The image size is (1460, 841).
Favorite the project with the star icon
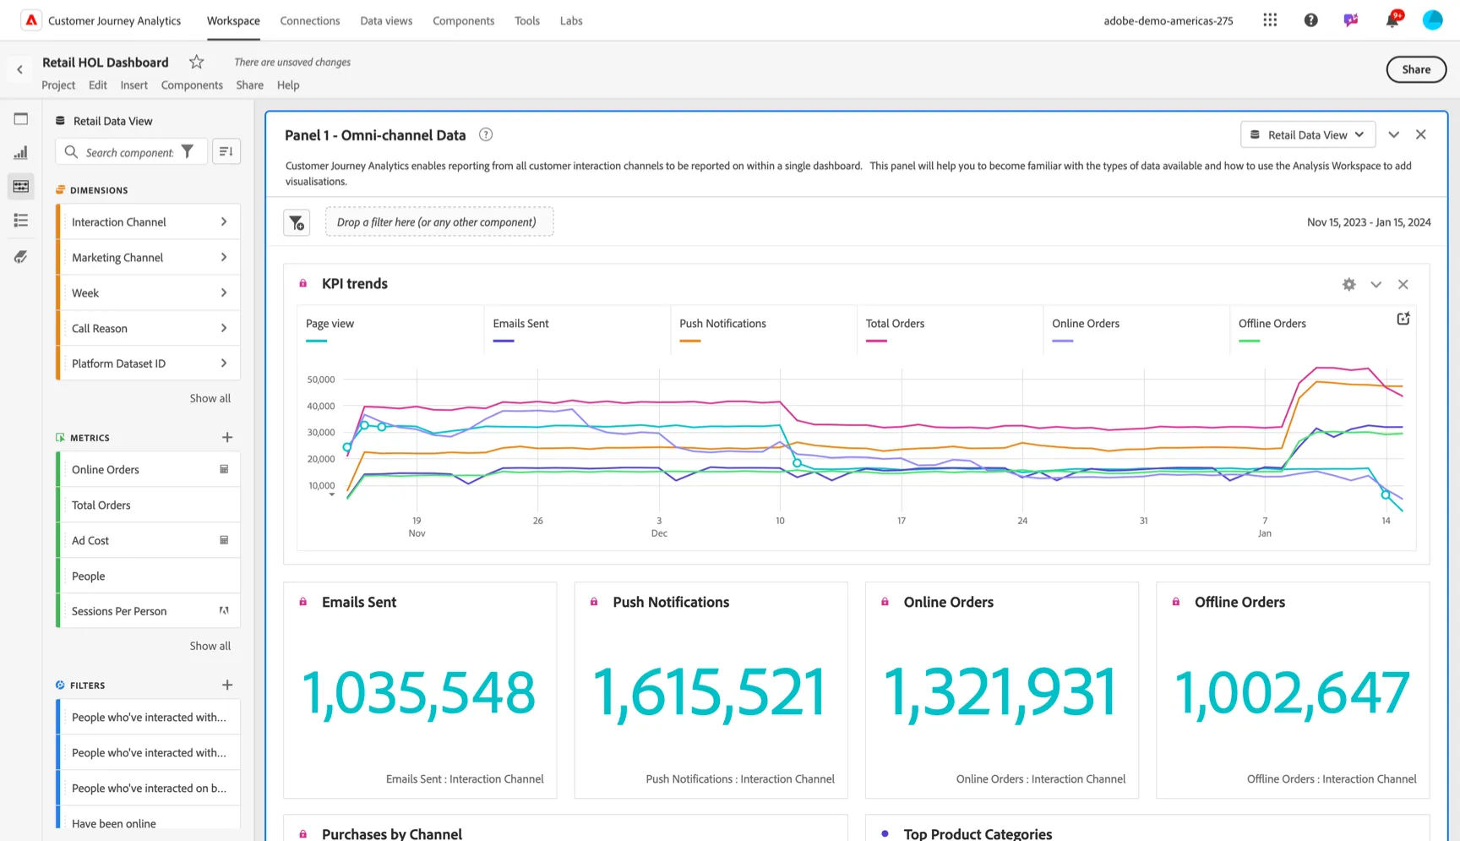coord(196,62)
